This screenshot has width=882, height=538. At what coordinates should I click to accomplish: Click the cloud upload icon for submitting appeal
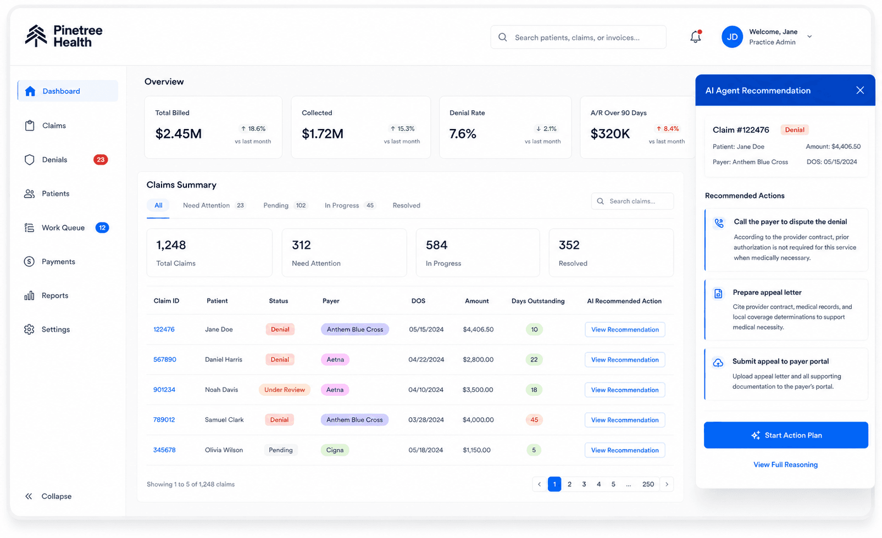click(x=718, y=363)
